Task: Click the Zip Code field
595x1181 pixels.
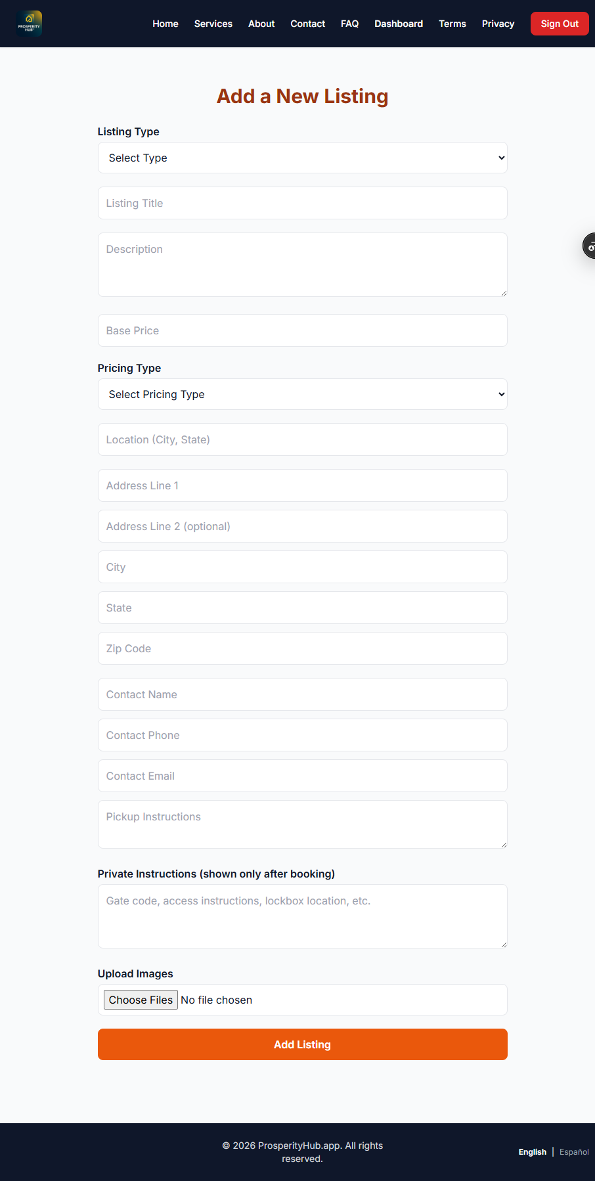Action: 302,648
